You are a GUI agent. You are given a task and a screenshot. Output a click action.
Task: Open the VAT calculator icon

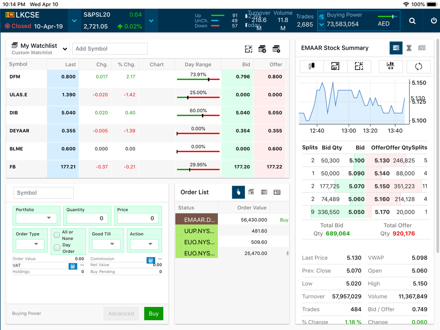(x=73, y=266)
